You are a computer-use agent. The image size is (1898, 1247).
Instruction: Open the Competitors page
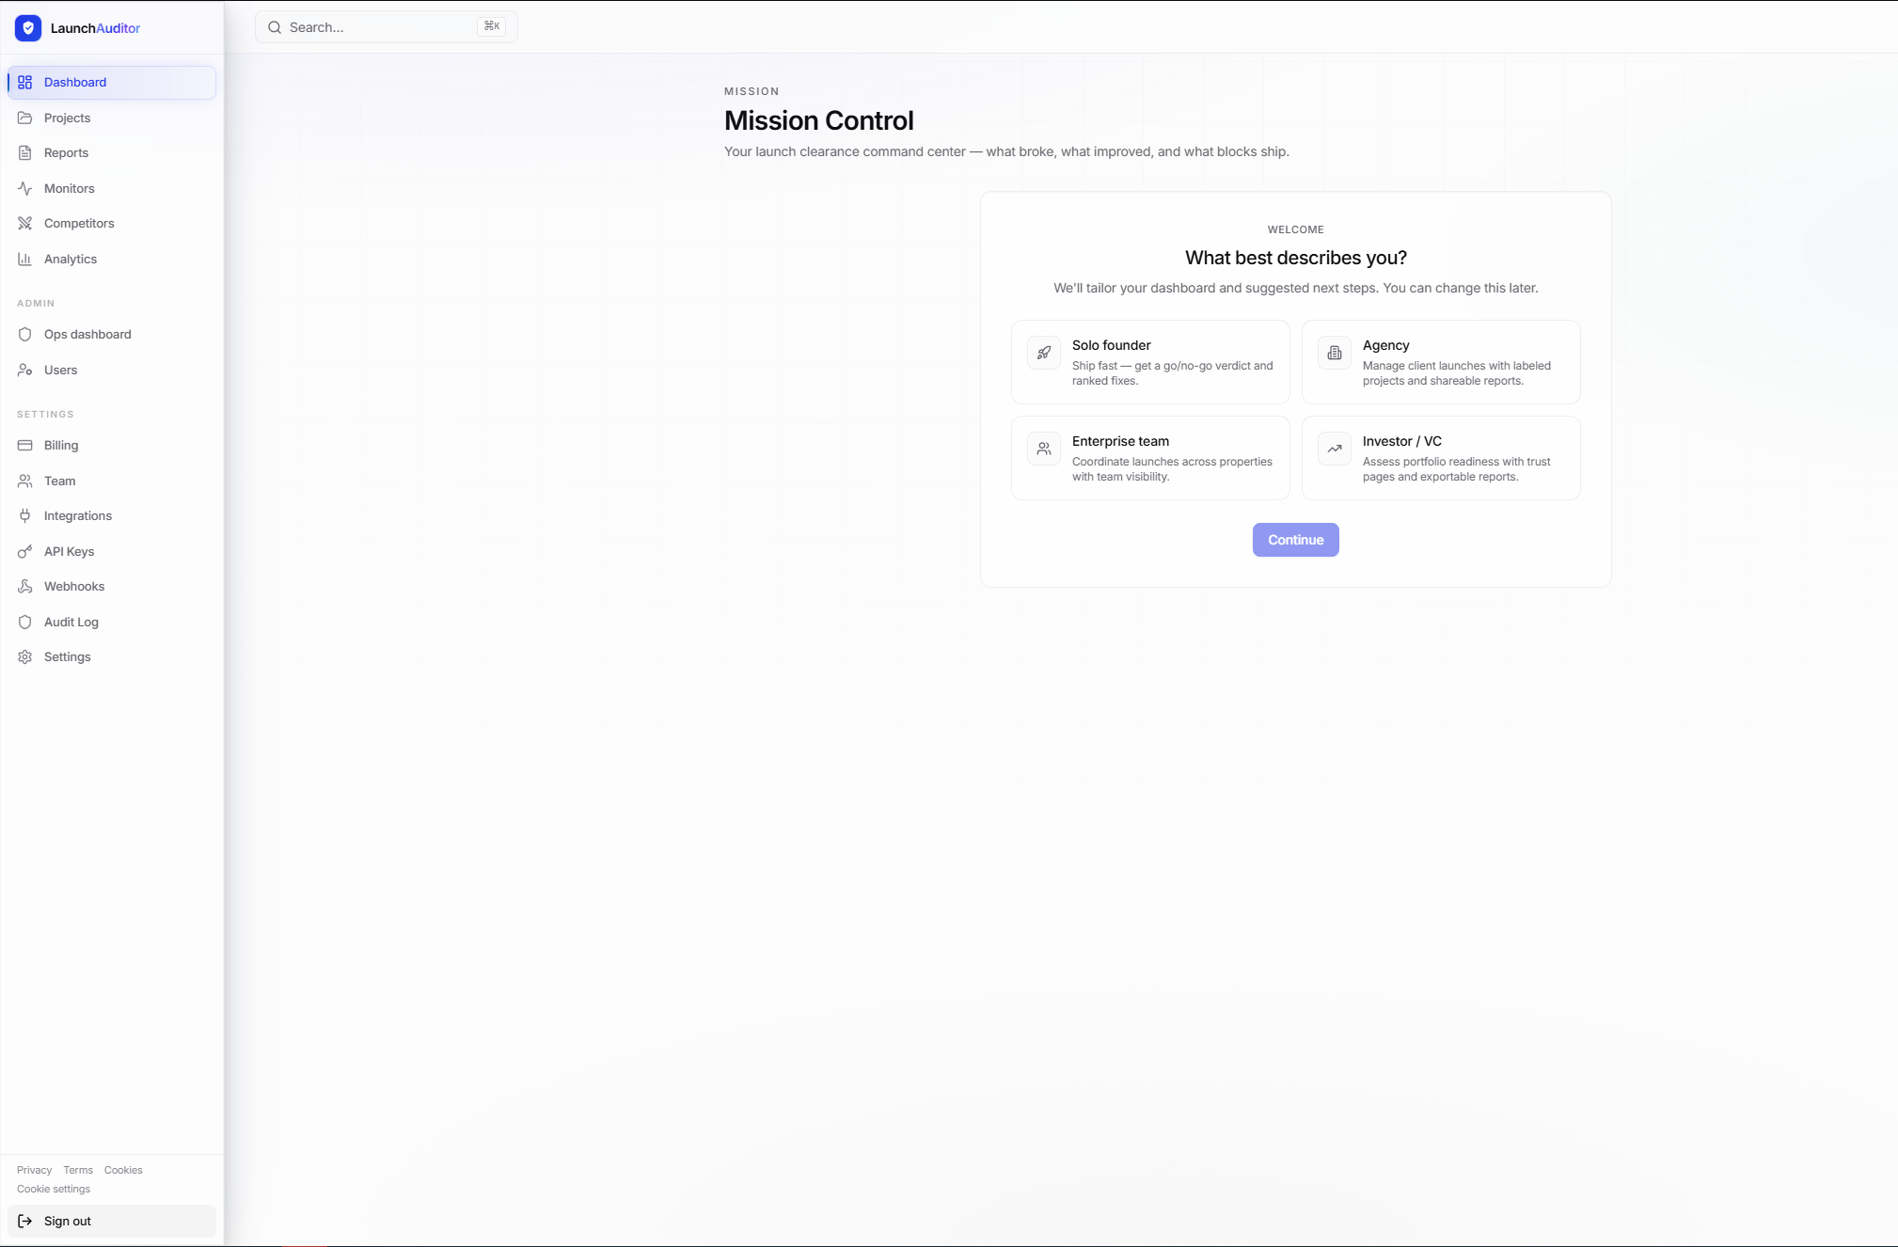[112, 224]
